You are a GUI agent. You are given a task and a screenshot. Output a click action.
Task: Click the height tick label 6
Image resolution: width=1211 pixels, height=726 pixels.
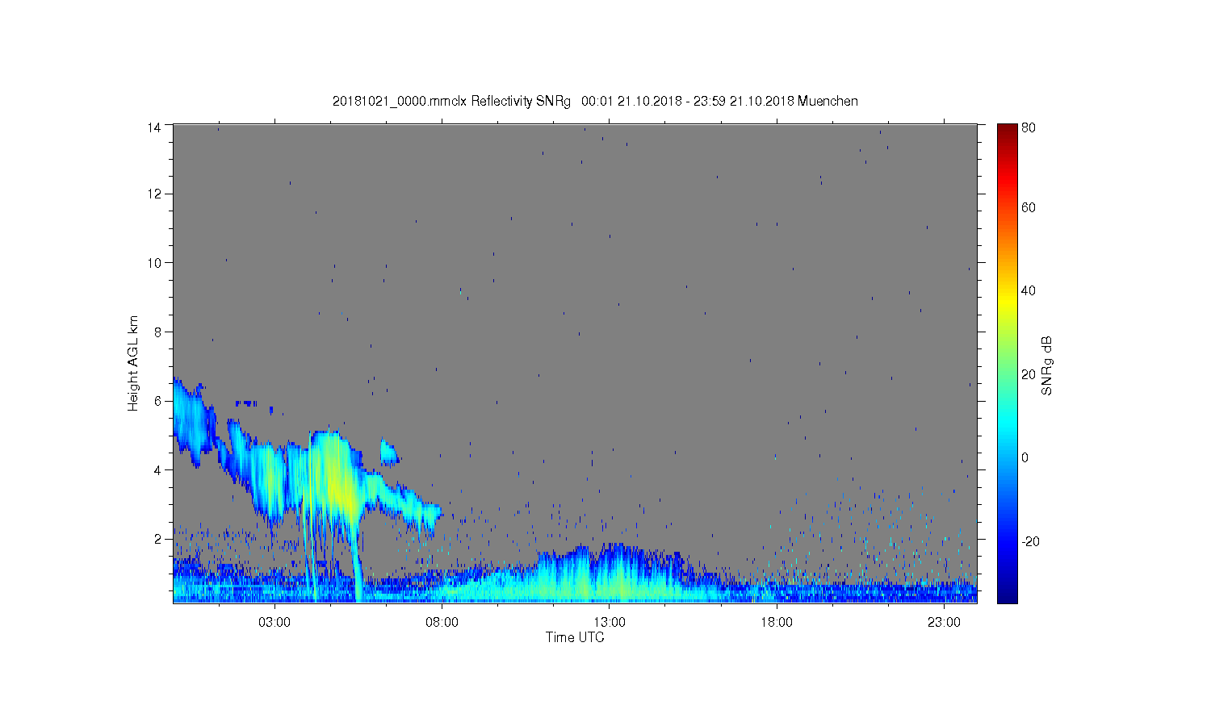coord(157,401)
